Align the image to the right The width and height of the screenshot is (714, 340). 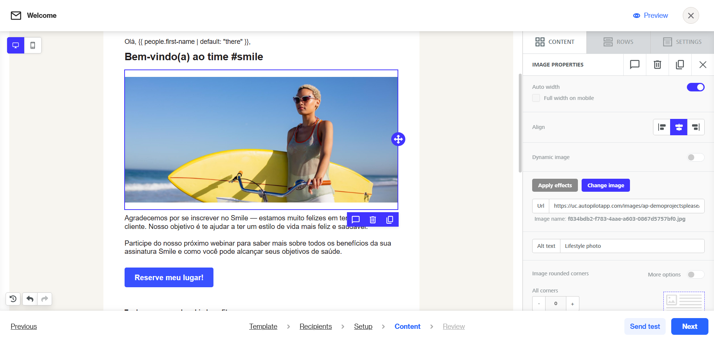696,127
